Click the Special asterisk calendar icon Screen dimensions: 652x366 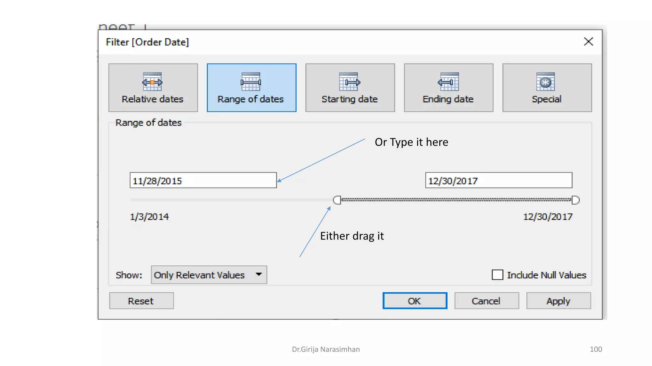click(x=546, y=82)
